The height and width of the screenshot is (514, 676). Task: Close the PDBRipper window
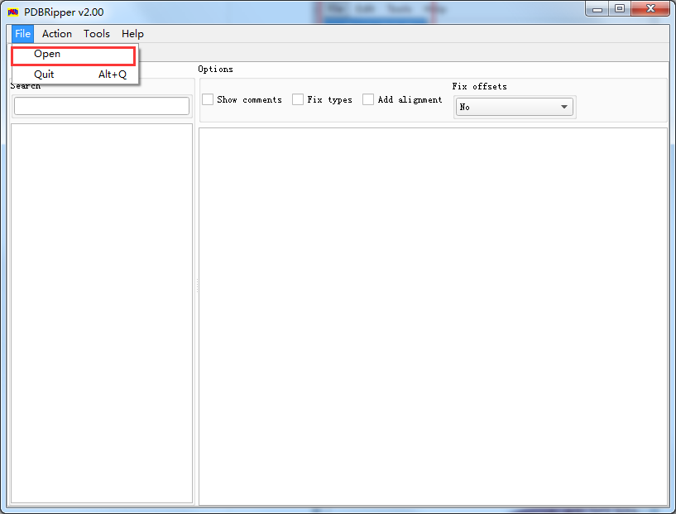[650, 8]
